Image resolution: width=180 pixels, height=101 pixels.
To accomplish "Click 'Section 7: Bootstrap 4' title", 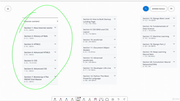I will pos(36,78).
